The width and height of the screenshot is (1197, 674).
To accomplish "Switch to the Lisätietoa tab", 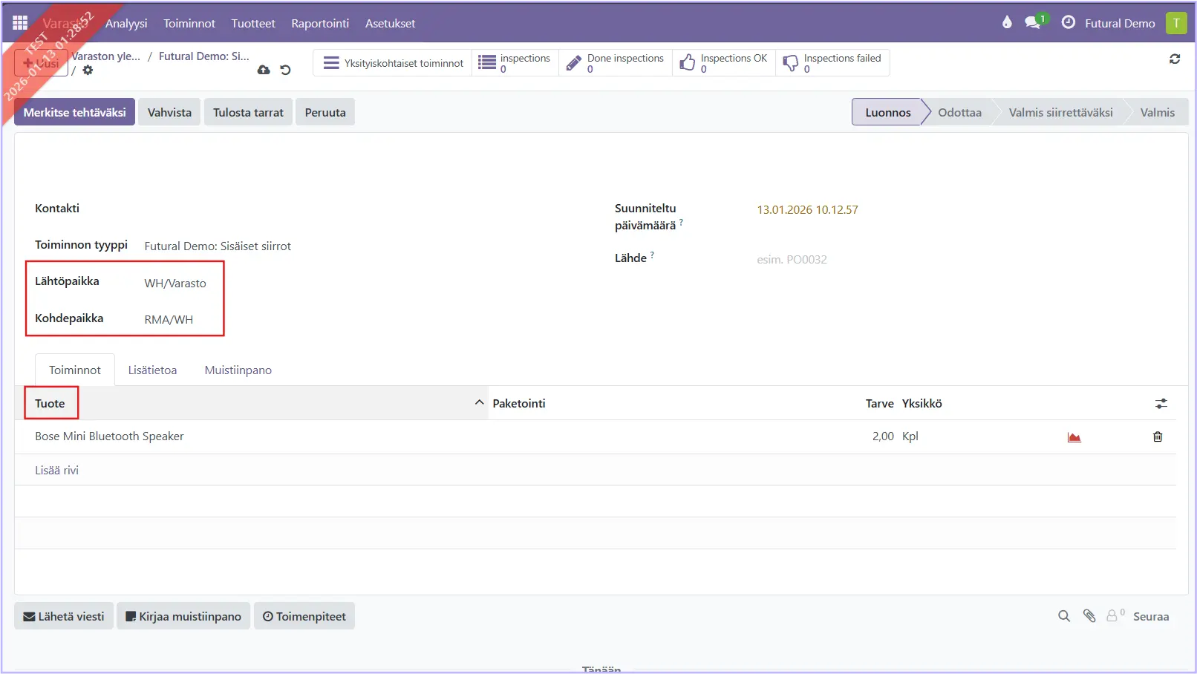I will (152, 370).
